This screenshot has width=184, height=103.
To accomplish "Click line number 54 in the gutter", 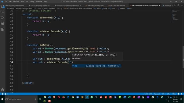I will (11, 62).
